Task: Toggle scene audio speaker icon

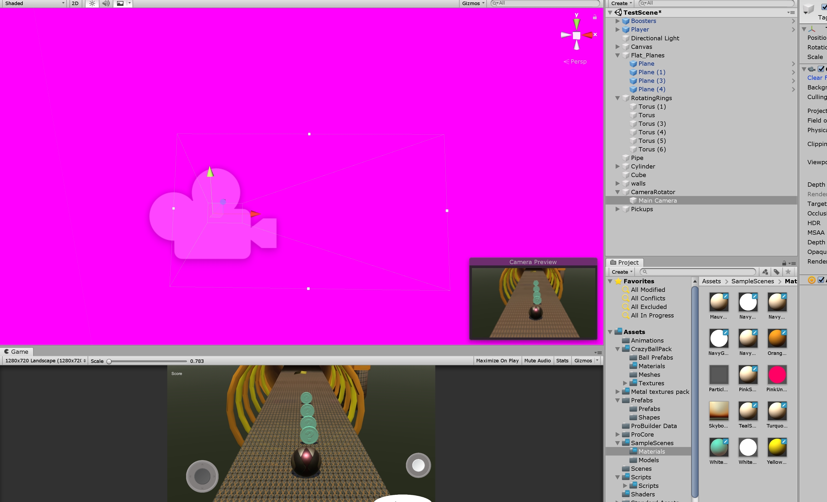Action: (x=106, y=3)
